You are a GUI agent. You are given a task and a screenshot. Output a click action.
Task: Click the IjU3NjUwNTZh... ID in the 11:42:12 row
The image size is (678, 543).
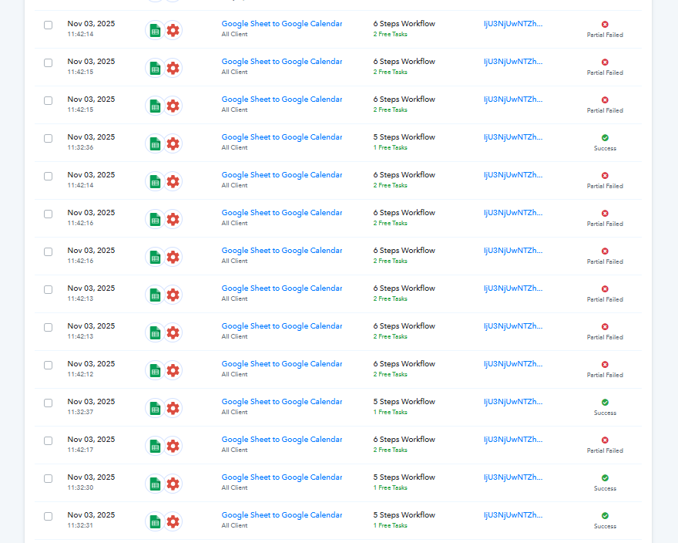(x=513, y=364)
